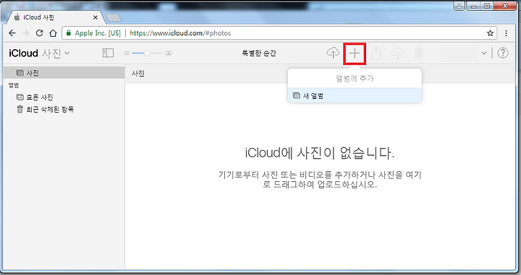521x275 pixels.
Task: Adjust the thumbnail size slider knob
Action: [147, 53]
